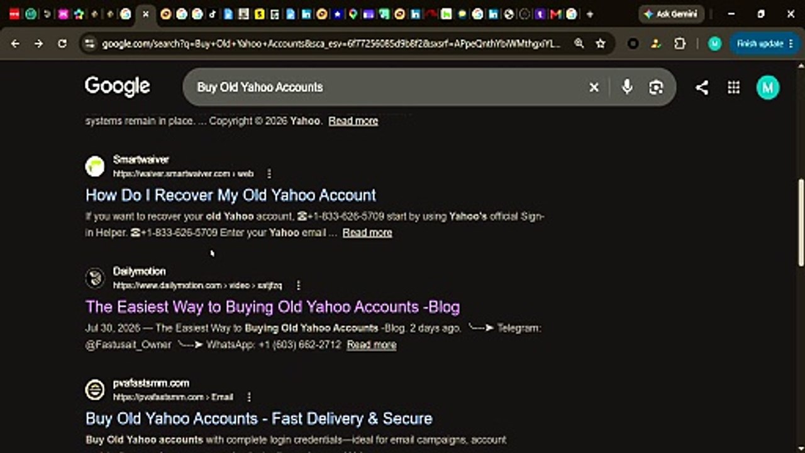Open more options for pvafastsmm.com result

point(249,397)
